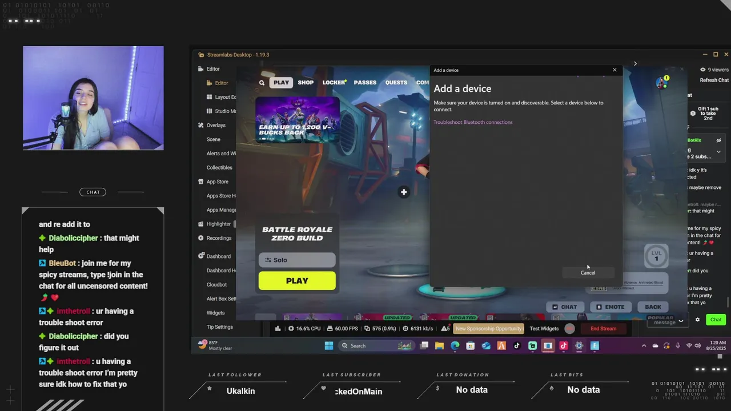731x411 pixels.
Task: Open Tip Settings in the sidebar
Action: point(220,327)
